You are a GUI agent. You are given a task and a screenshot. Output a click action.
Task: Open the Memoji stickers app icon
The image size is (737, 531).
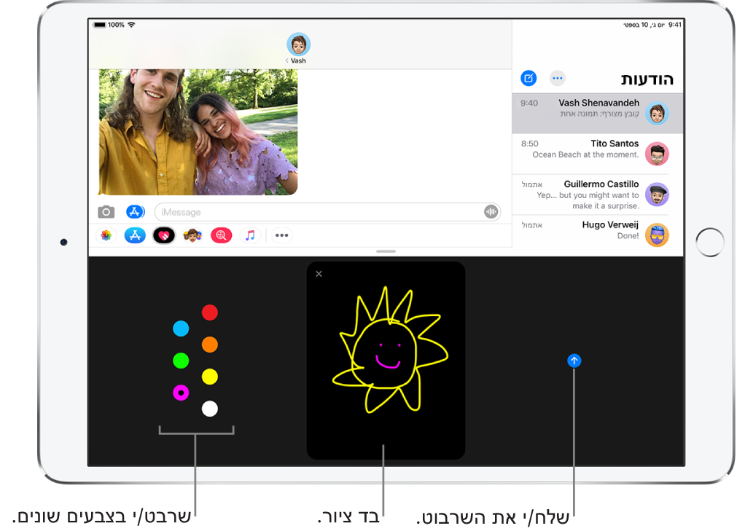192,235
